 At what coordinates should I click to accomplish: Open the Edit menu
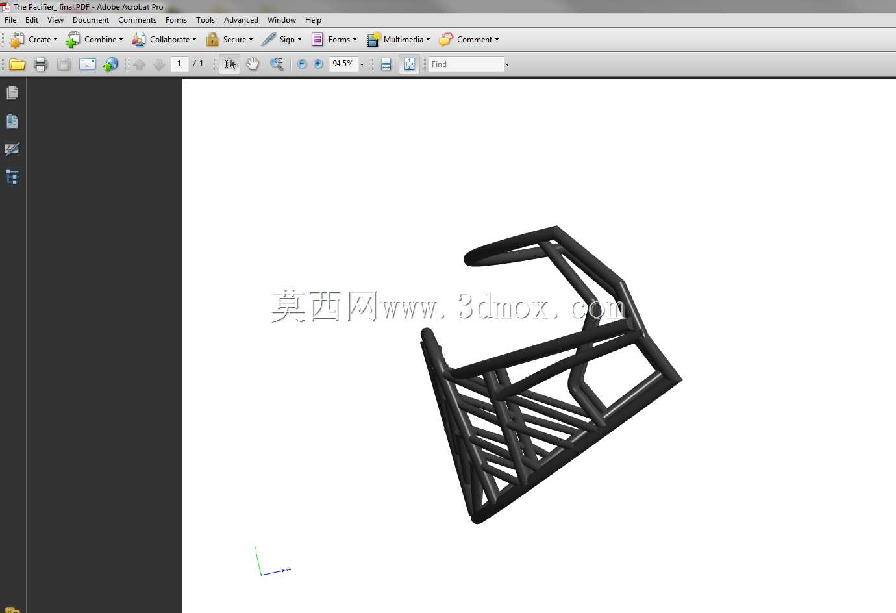(x=32, y=20)
